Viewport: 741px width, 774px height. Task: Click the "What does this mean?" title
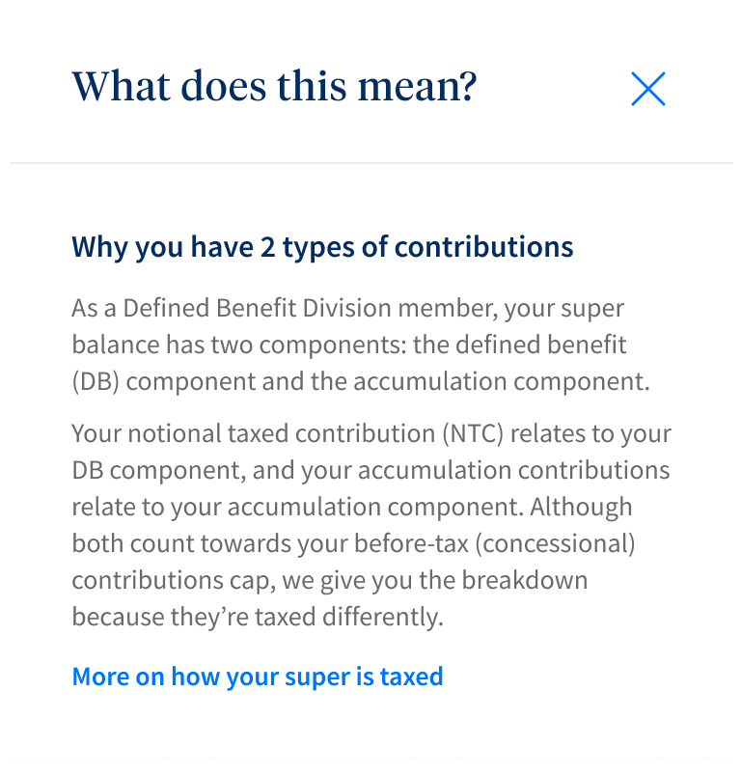(274, 87)
